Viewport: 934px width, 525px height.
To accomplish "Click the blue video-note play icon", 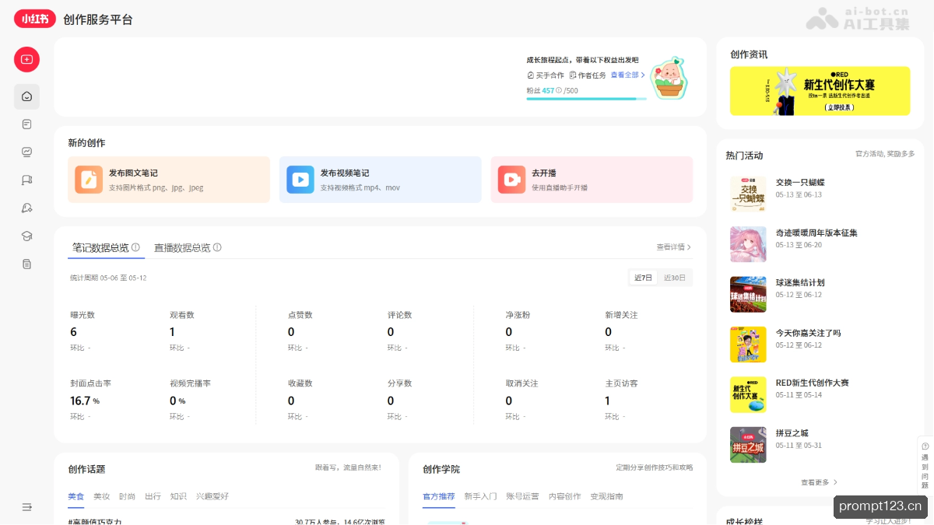I will click(x=300, y=180).
